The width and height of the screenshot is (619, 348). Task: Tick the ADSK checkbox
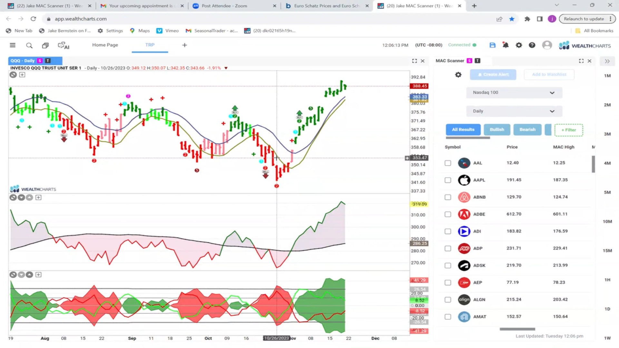click(448, 266)
